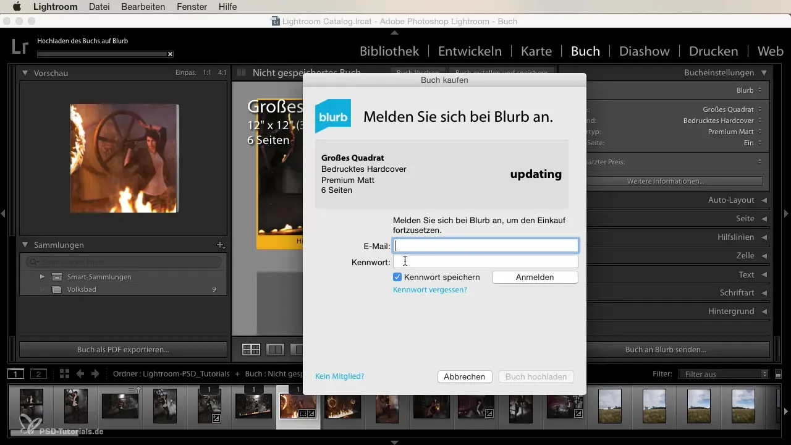
Task: Click the E-Mail input field
Action: click(486, 245)
